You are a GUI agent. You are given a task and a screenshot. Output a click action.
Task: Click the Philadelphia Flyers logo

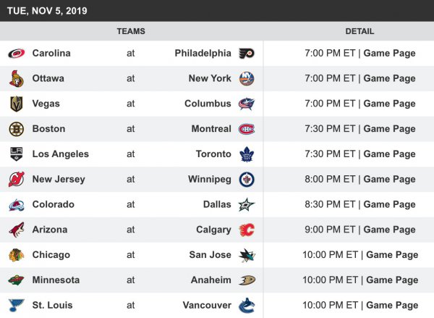click(x=247, y=53)
